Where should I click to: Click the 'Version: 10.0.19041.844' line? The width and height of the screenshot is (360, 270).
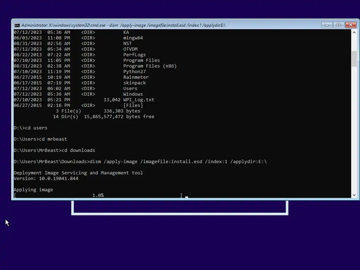pyautogui.click(x=46, y=178)
